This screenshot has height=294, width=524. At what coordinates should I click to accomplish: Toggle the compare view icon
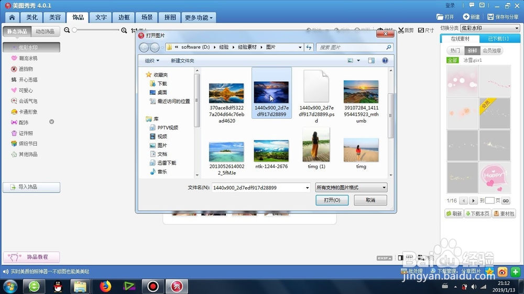coord(401,257)
